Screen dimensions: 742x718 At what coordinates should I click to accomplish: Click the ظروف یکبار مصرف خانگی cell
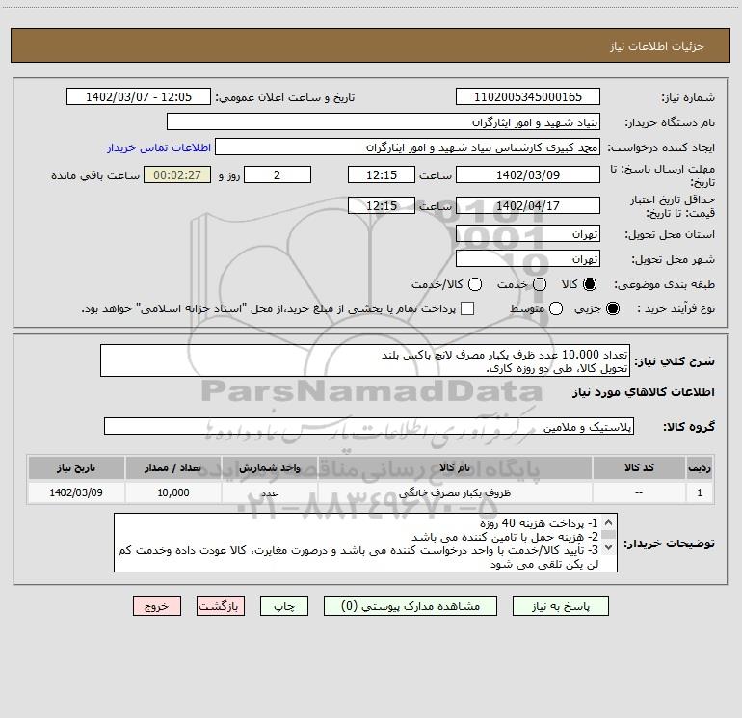coord(455,492)
